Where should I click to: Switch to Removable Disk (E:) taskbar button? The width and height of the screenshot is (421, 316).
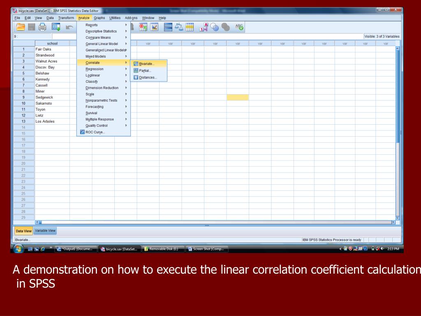tap(163, 249)
